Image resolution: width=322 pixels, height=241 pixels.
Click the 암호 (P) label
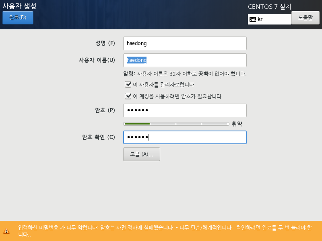(105, 110)
